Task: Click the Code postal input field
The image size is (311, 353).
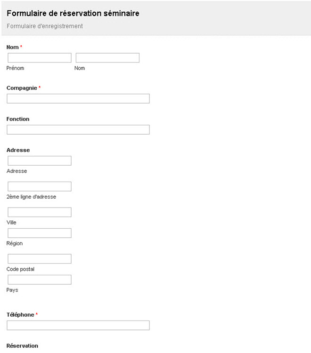Action: click(x=39, y=259)
